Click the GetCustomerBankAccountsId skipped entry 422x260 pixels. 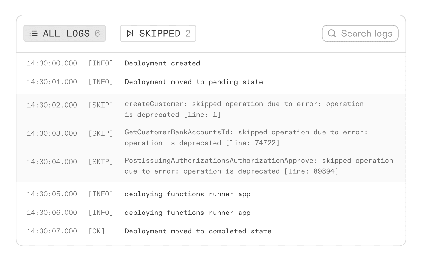point(209,137)
